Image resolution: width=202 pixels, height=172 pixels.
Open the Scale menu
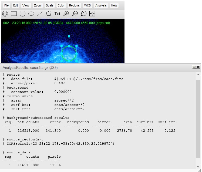coord(49,5)
